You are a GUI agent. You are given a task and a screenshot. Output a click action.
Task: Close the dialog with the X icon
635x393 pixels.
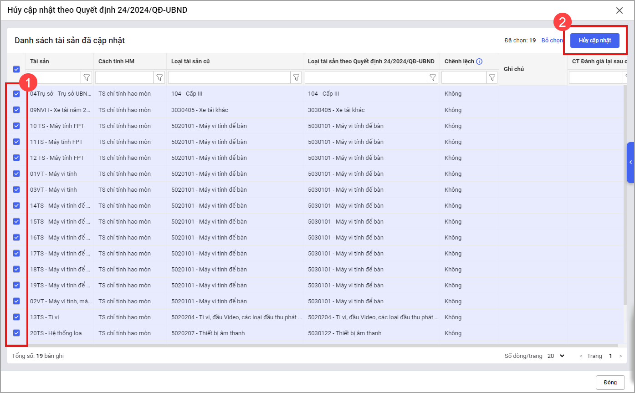point(619,10)
